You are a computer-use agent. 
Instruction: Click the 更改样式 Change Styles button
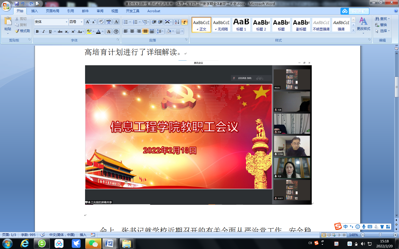(363, 25)
